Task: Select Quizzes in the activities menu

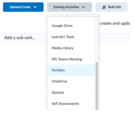Action: [71, 92]
